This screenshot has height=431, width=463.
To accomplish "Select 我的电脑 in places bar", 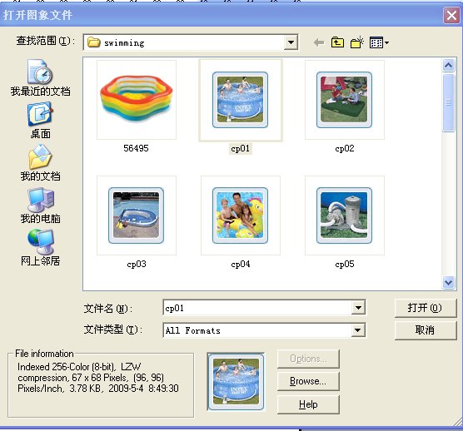I will [40, 206].
